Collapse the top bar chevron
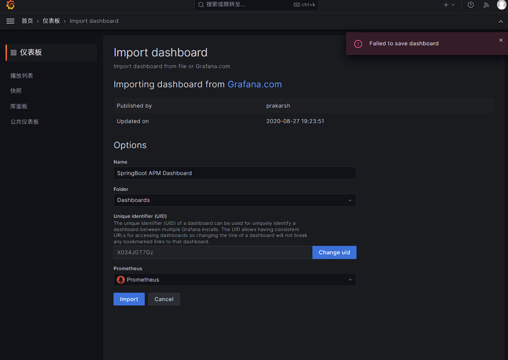Screen dimensions: 508x360 (501, 21)
